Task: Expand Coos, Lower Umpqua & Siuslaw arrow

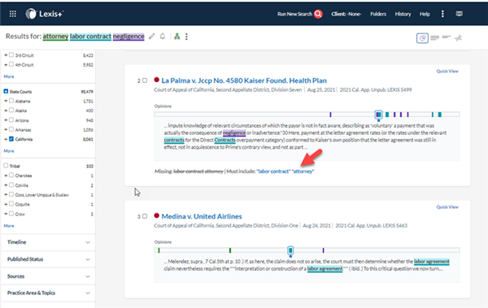Action: point(6,194)
